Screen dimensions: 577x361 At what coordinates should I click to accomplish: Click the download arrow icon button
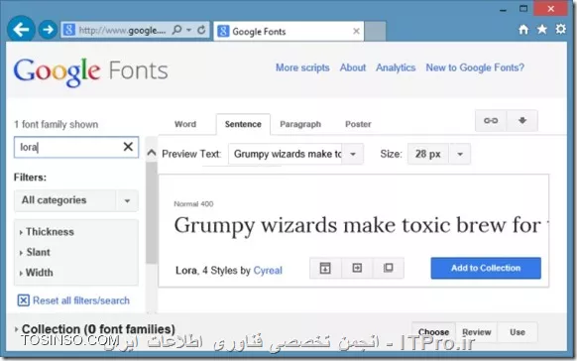[x=522, y=121]
